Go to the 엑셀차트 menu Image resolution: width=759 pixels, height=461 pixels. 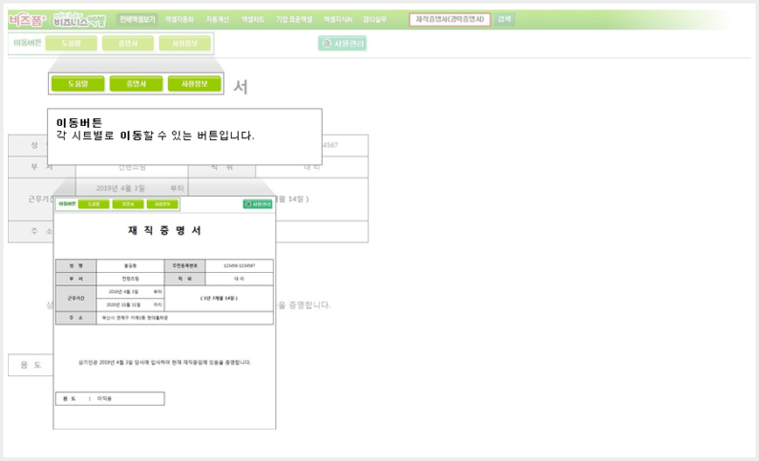coord(253,19)
